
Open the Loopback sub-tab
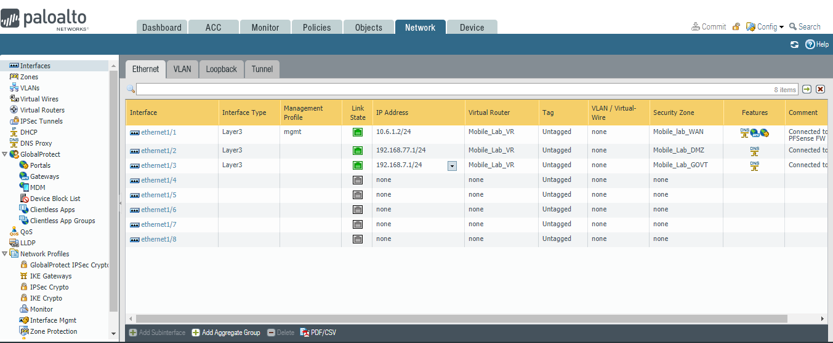(221, 69)
